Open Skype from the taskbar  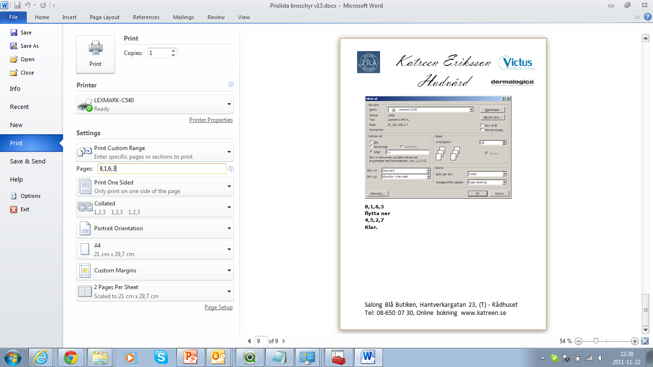click(161, 357)
